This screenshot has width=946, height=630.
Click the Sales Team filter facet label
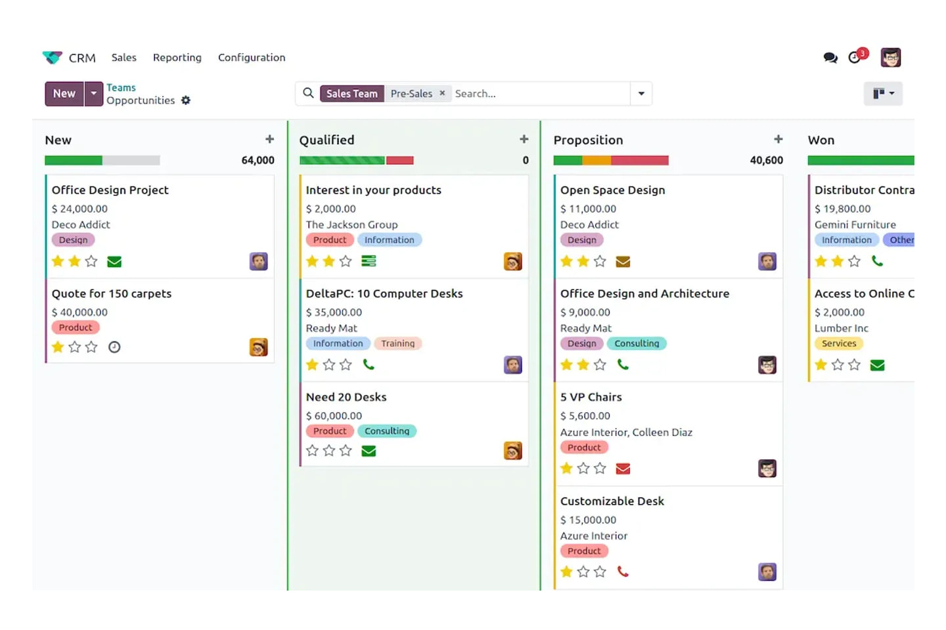(x=352, y=93)
